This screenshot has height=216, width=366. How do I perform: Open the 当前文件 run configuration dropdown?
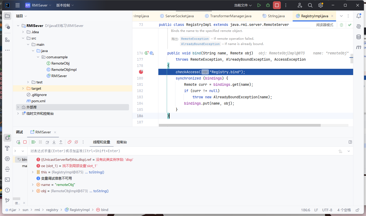point(243,5)
